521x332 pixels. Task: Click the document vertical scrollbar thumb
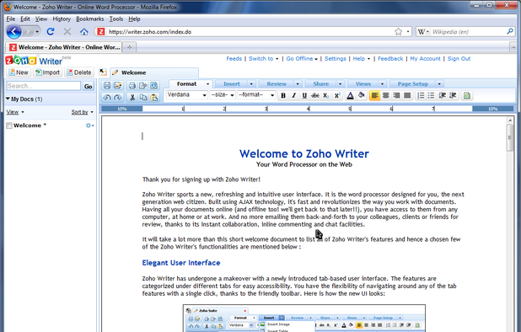(x=510, y=137)
